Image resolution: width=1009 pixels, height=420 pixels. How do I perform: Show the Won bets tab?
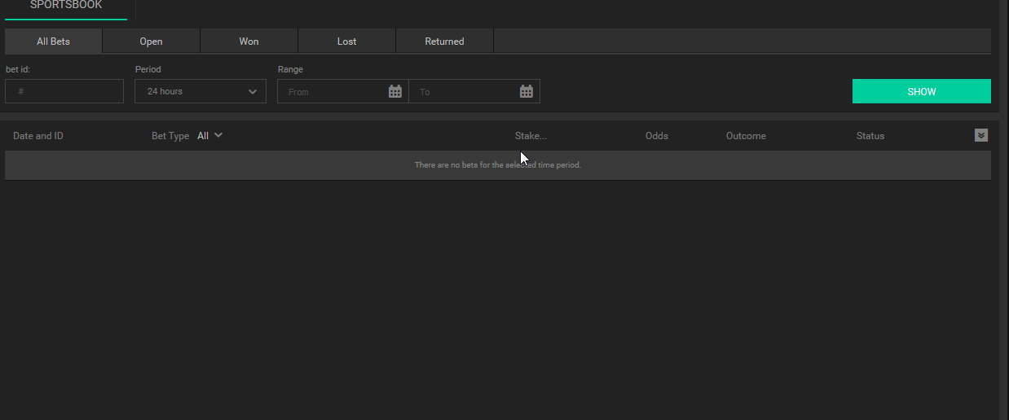249,42
